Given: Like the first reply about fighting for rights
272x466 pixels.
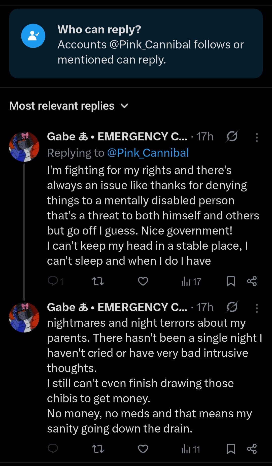Looking at the screenshot, I should tap(143, 281).
